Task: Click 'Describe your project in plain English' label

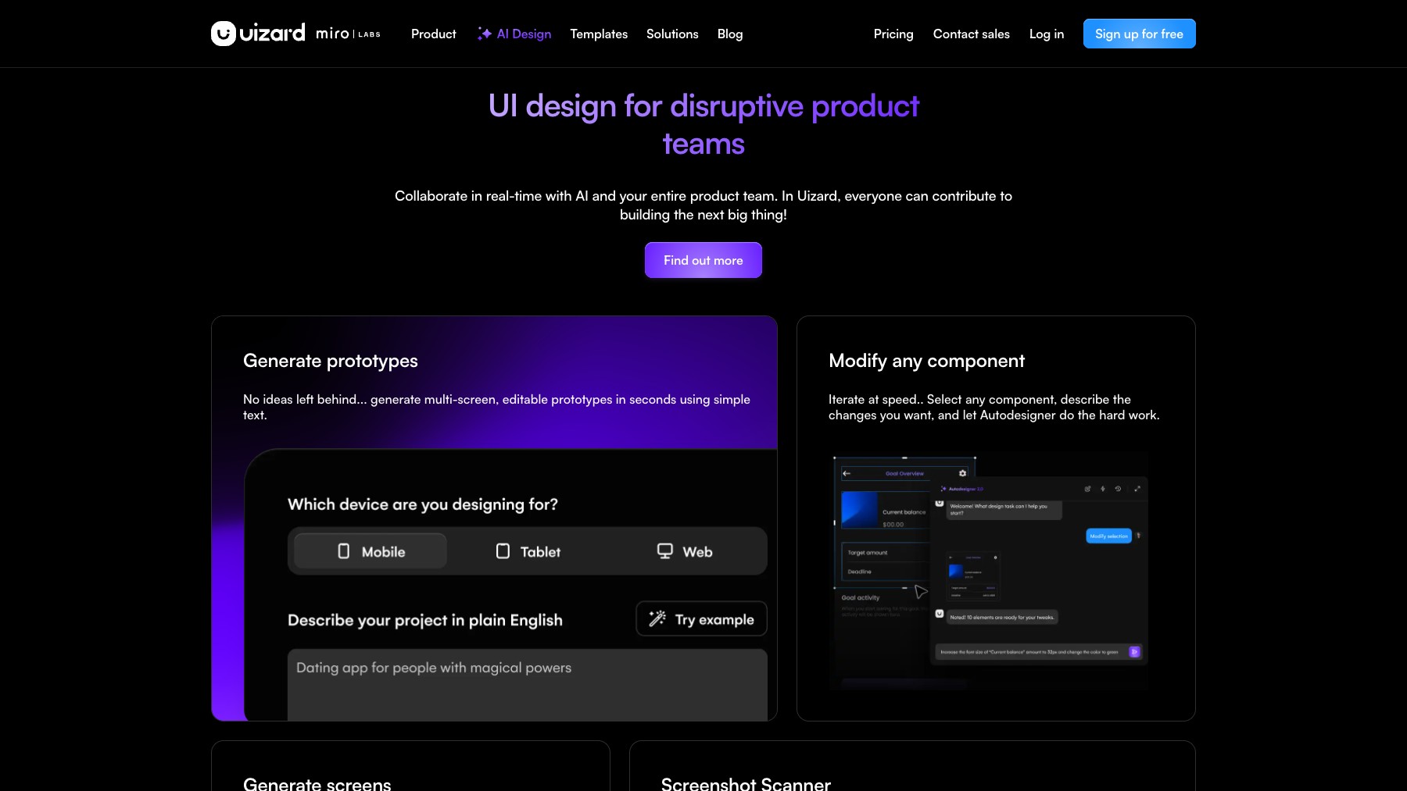Action: [425, 620]
